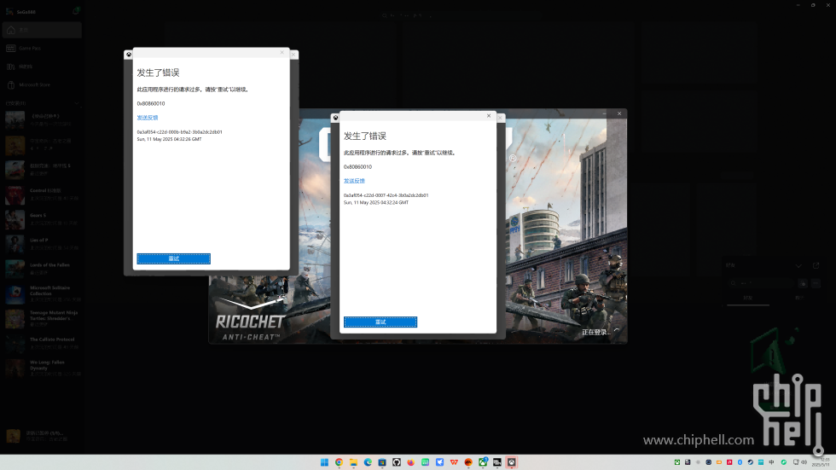Click the Bluetooth icon in system tray

(x=740, y=462)
